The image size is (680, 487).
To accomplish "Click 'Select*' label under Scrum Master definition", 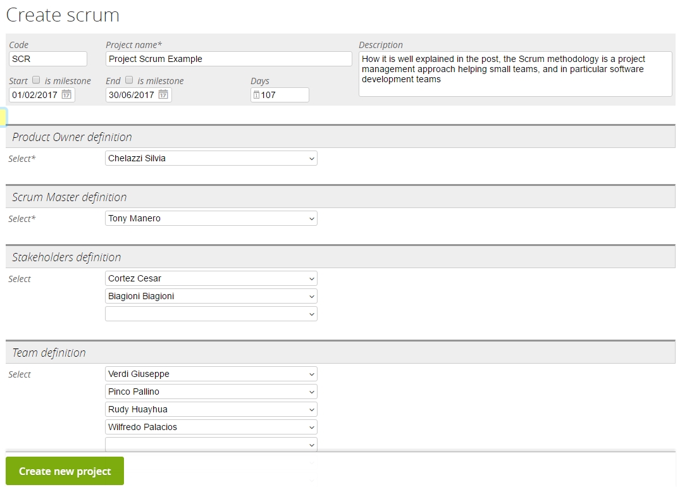I will point(22,219).
